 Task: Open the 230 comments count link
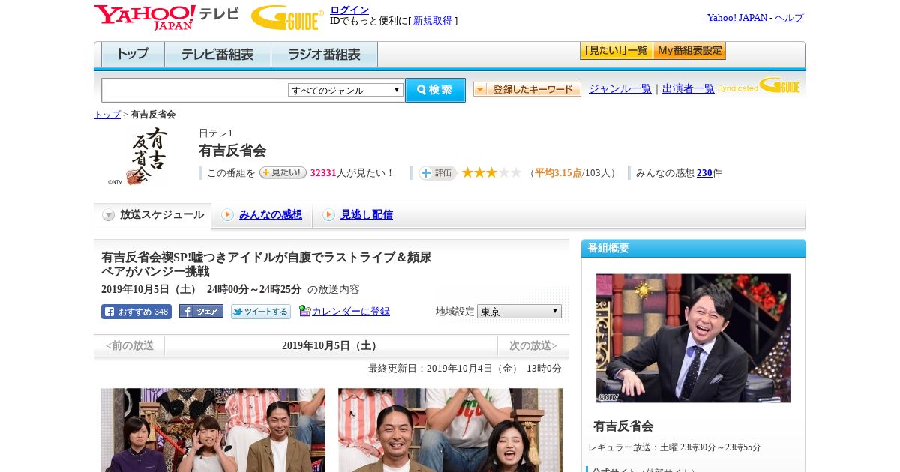[704, 173]
